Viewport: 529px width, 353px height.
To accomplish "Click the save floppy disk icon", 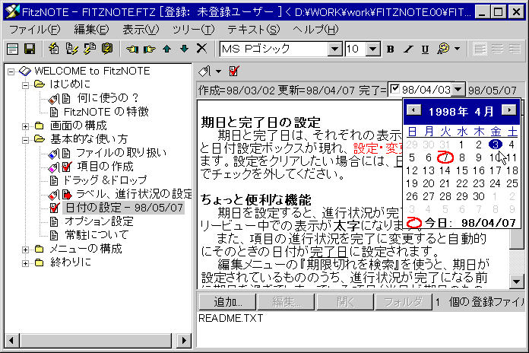I will coord(30,49).
